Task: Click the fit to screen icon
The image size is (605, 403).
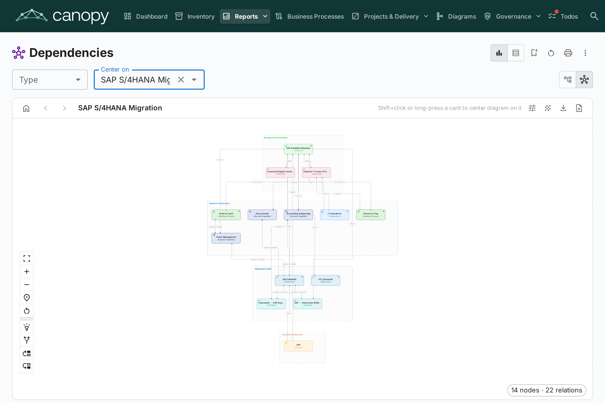Action: coord(27,258)
